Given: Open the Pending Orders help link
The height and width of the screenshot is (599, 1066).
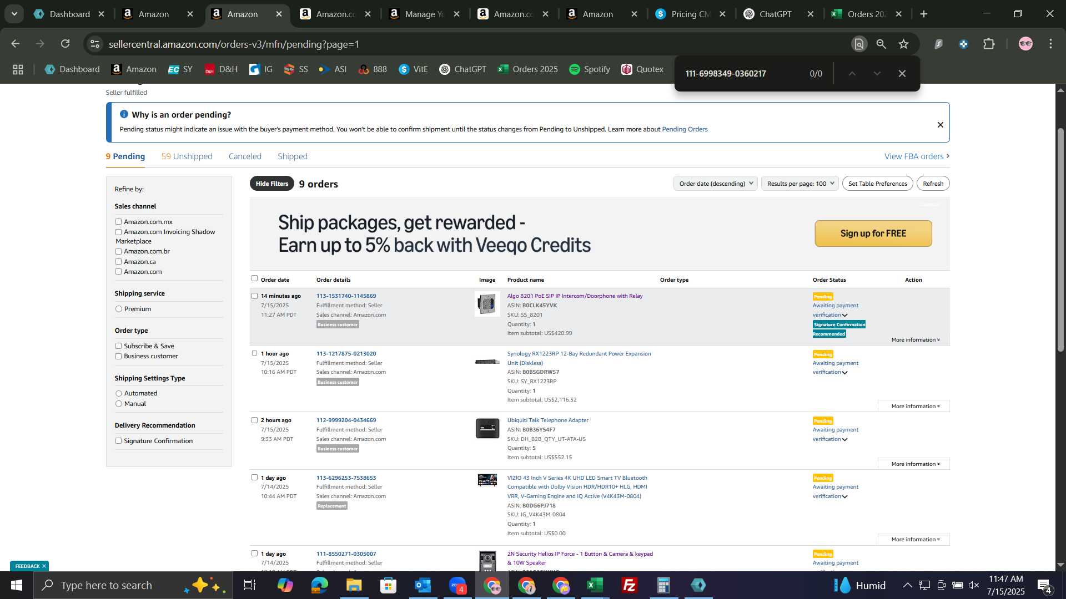Looking at the screenshot, I should pos(685,129).
